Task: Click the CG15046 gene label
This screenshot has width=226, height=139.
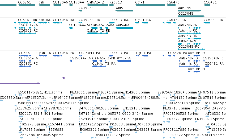Action: (60, 2)
